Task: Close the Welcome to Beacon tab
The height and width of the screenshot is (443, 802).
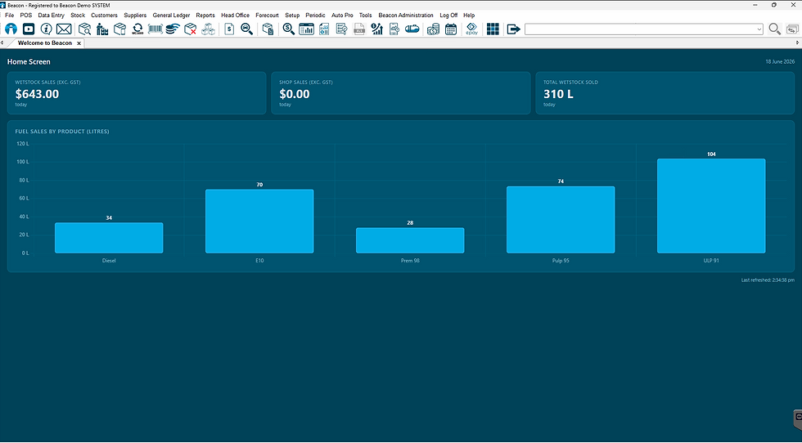Action: coord(79,43)
